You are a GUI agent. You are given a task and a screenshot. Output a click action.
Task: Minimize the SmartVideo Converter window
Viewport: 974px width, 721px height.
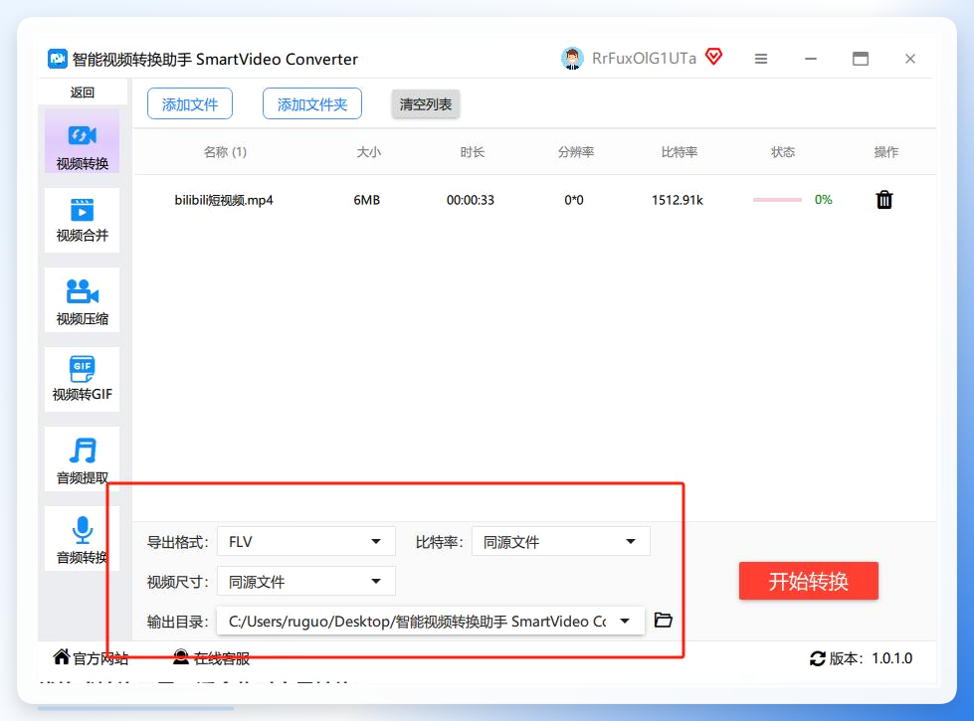click(811, 59)
